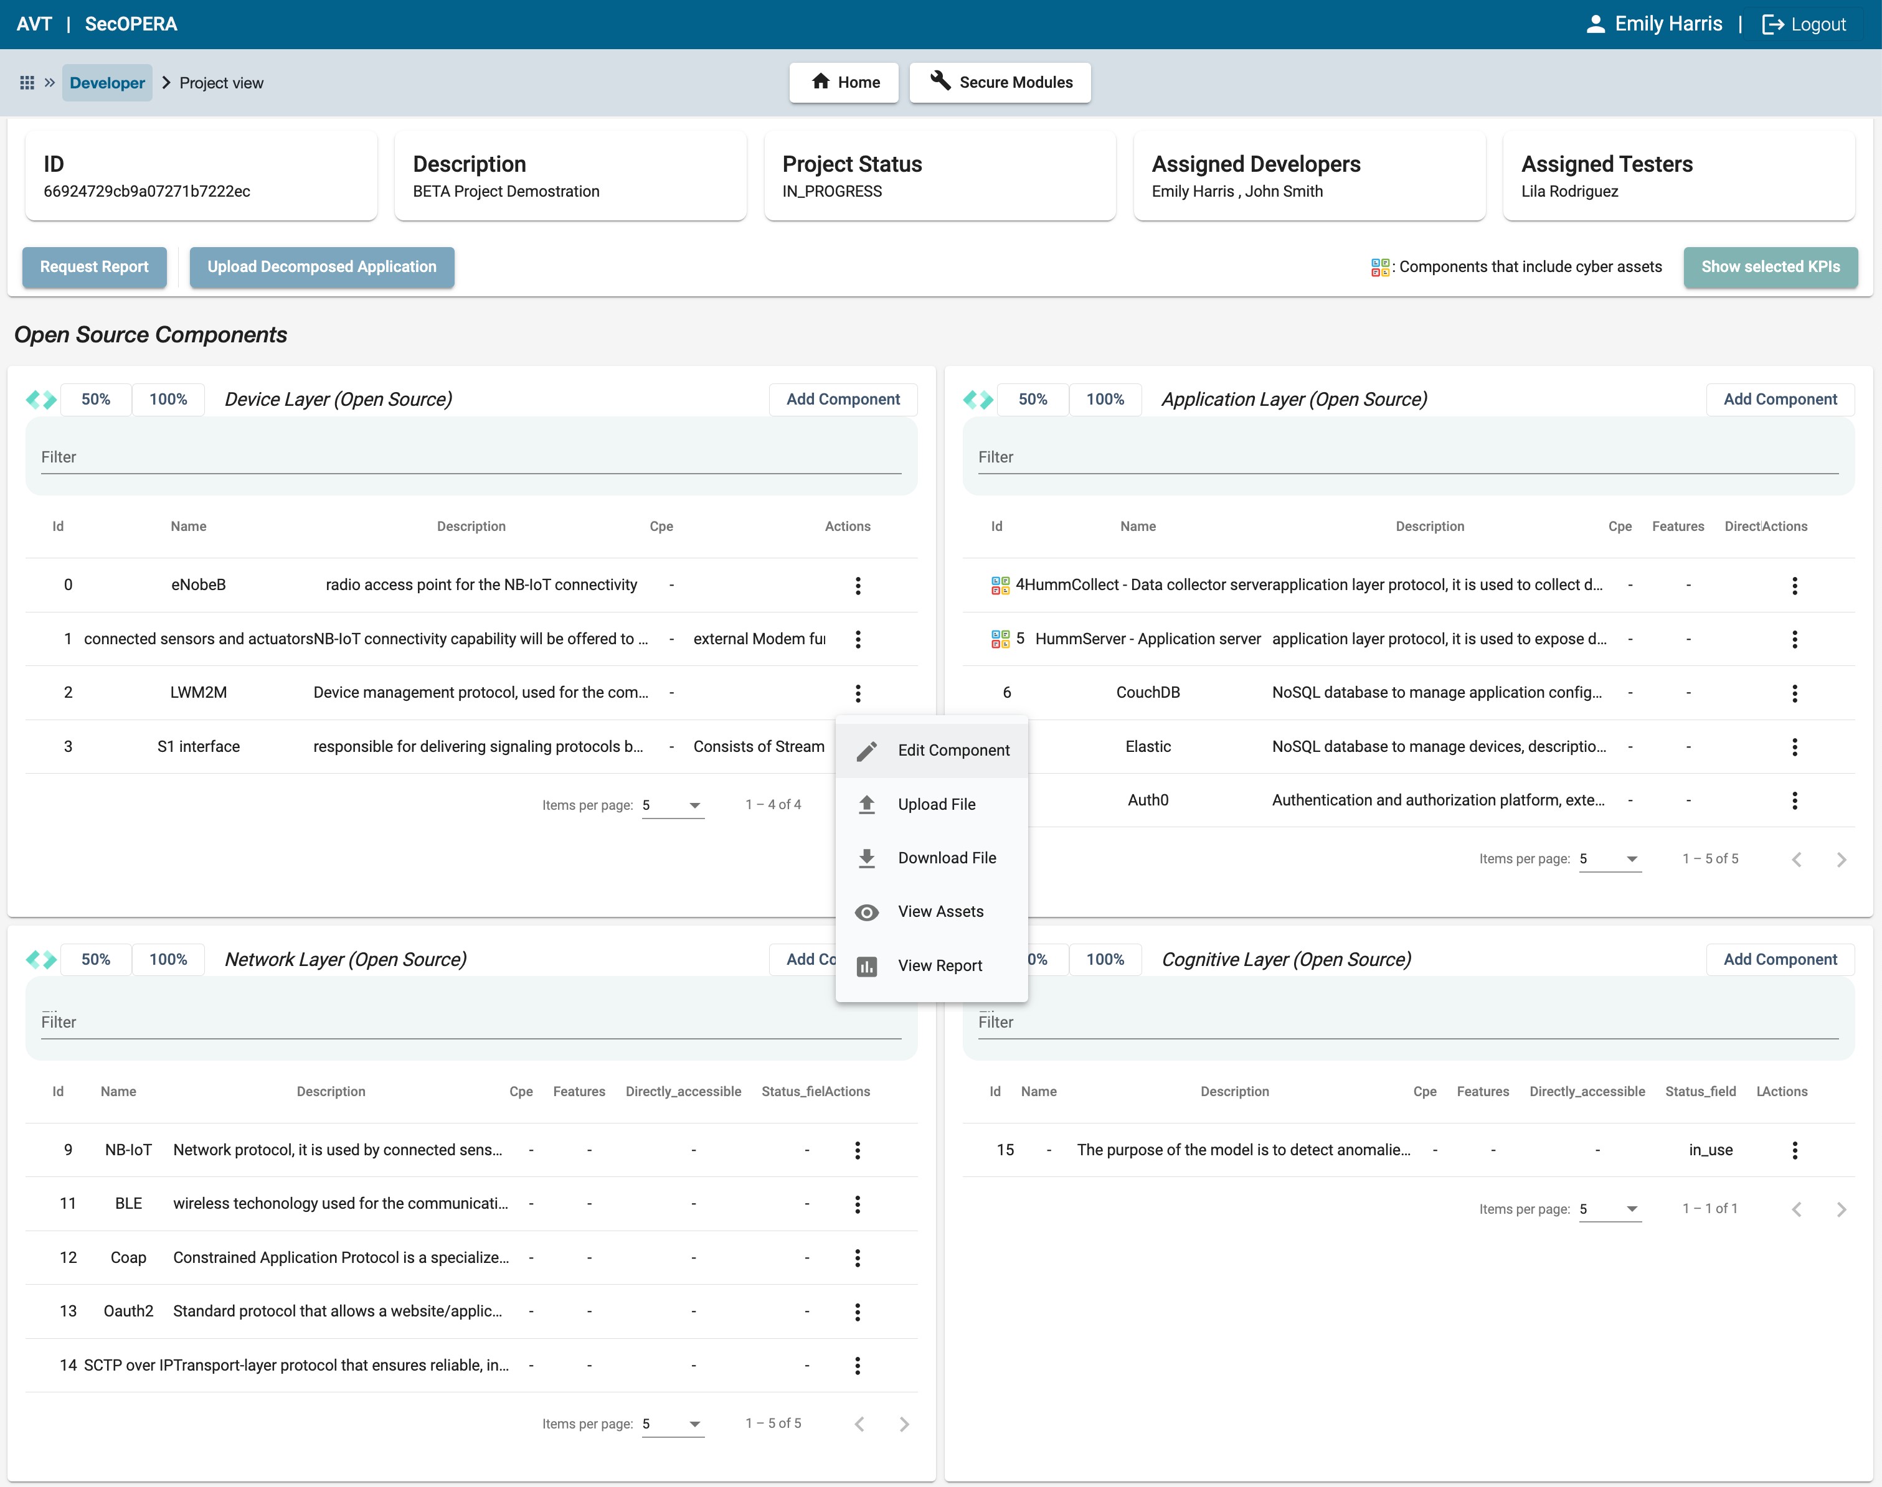Toggle Device Layer width to 50%
The height and width of the screenshot is (1487, 1882).
tap(96, 400)
